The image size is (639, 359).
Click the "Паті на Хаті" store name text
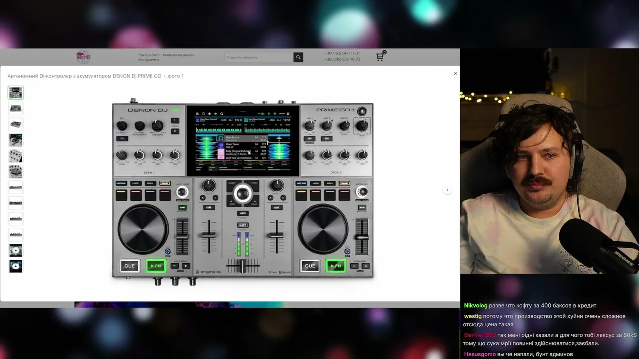click(x=166, y=57)
